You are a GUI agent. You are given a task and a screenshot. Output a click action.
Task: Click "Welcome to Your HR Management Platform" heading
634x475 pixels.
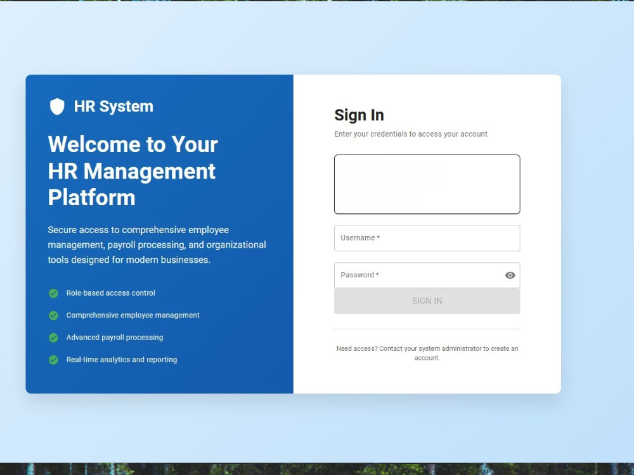click(133, 171)
